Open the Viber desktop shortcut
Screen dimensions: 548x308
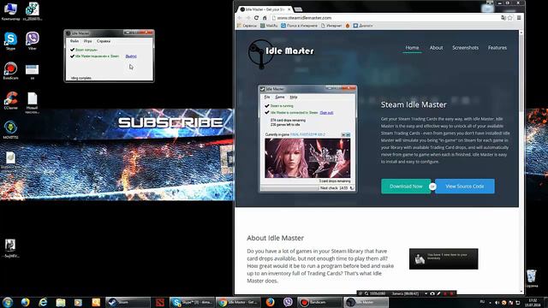(x=33, y=41)
